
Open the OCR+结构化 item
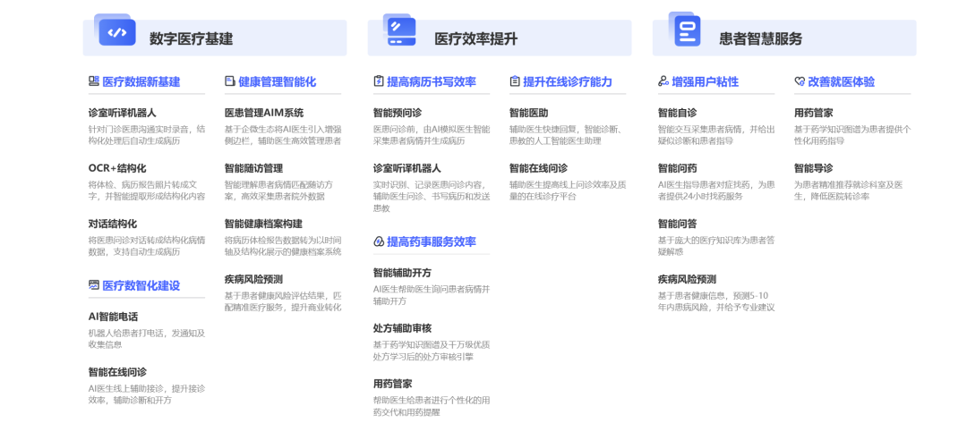point(116,168)
